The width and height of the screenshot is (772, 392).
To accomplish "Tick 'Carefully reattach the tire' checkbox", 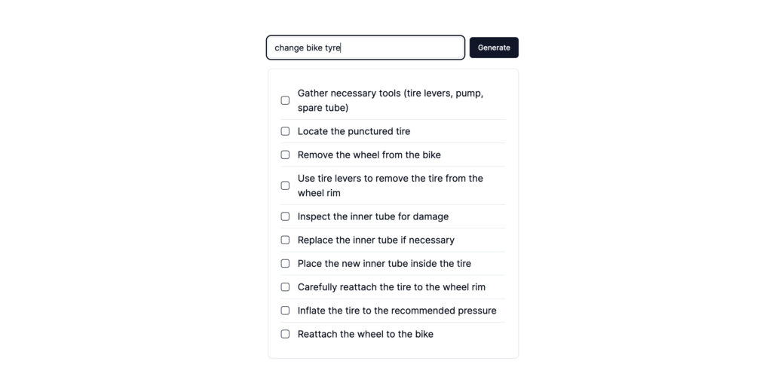I will [x=285, y=287].
